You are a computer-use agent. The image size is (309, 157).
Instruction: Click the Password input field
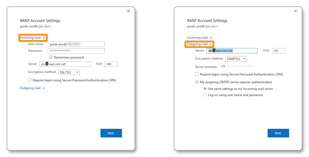coord(76,51)
